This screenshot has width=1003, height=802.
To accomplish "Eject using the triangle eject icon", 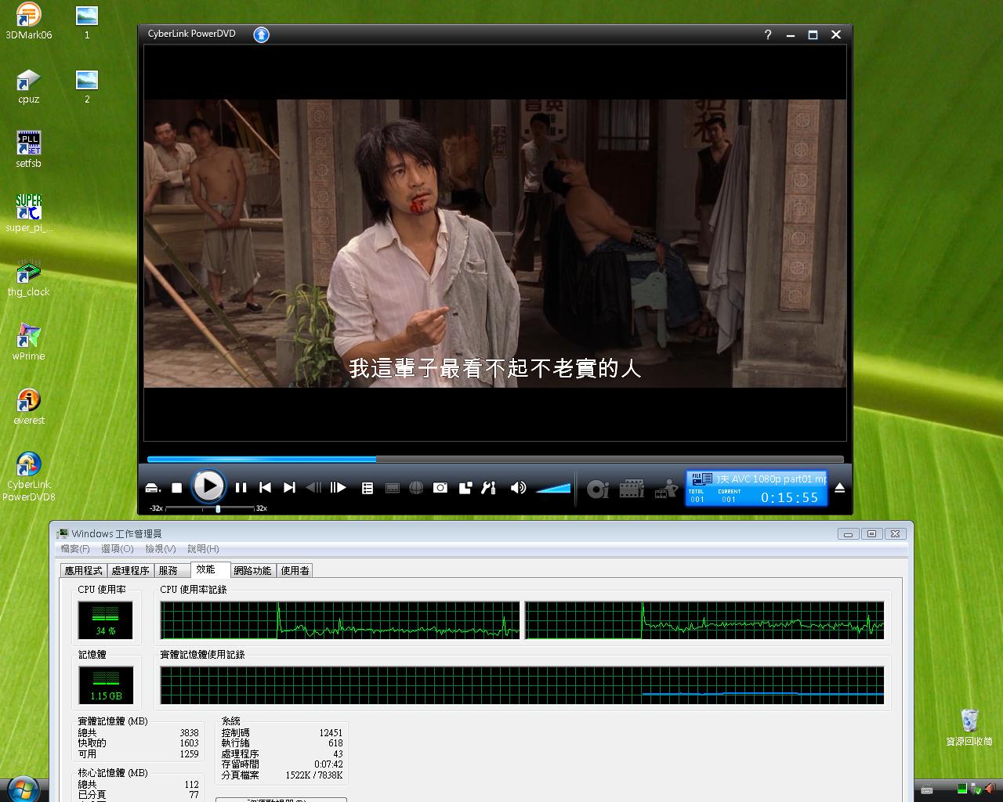I will point(839,487).
